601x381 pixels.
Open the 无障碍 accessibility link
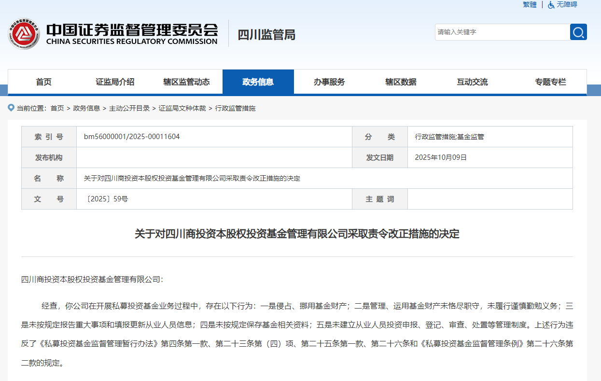(x=567, y=4)
